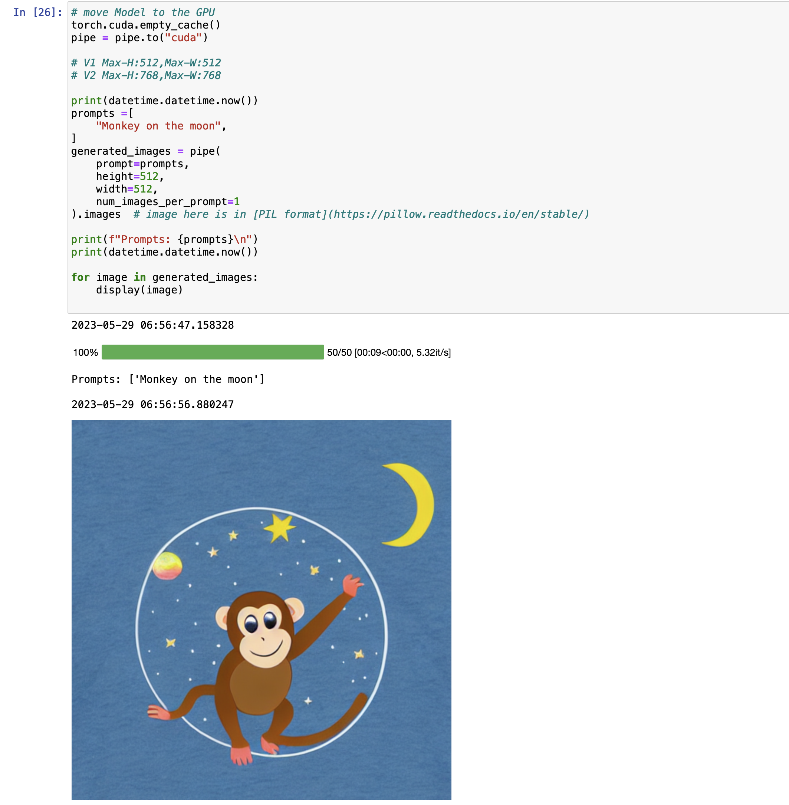789x805 pixels.
Task: Click the display(image) line
Action: [x=139, y=290]
